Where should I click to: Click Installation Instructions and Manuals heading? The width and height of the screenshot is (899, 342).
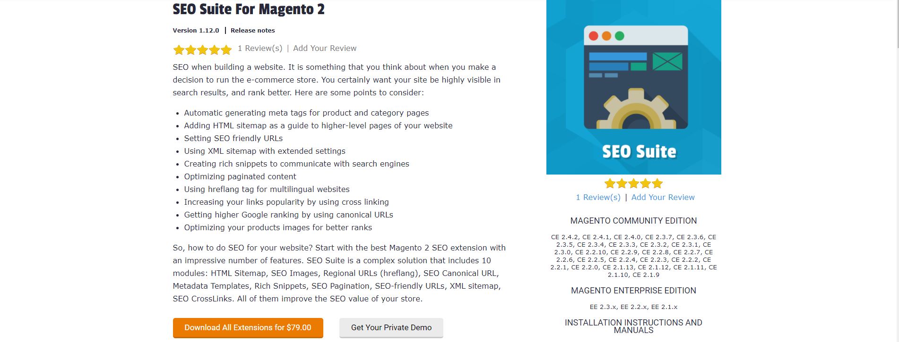point(633,326)
